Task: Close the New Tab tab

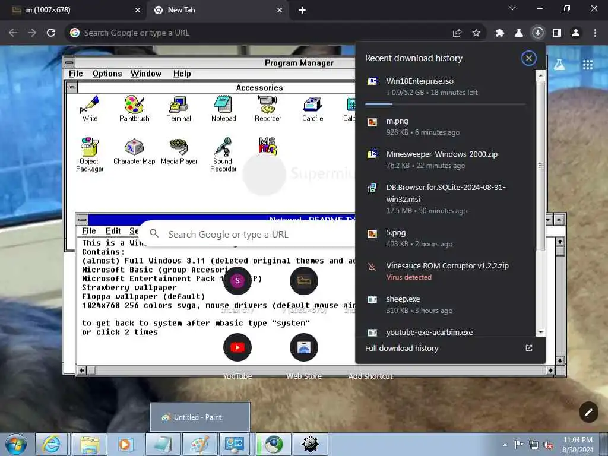Action: [x=280, y=10]
